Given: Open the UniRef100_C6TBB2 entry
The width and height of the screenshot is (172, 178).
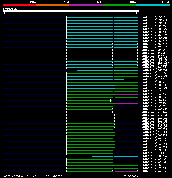Looking at the screenshot, I should [154, 70].
